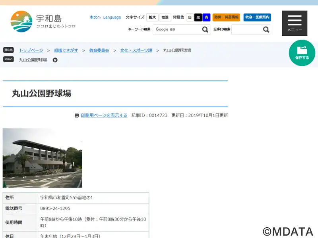This screenshot has height=238, width=318.
Task: Open 救急・医療案内 blue button
Action: pos(257,17)
